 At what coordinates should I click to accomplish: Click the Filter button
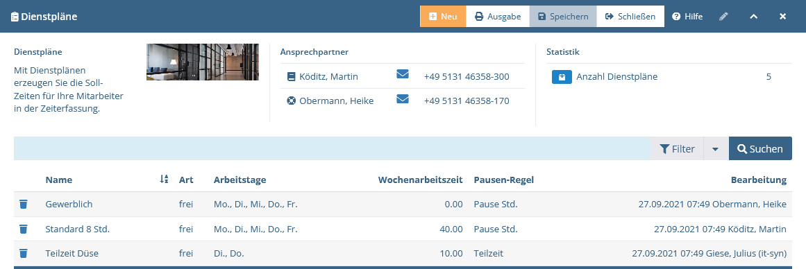[x=677, y=149]
